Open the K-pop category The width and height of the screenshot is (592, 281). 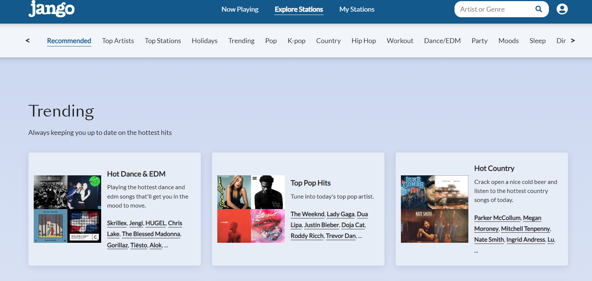pos(296,41)
